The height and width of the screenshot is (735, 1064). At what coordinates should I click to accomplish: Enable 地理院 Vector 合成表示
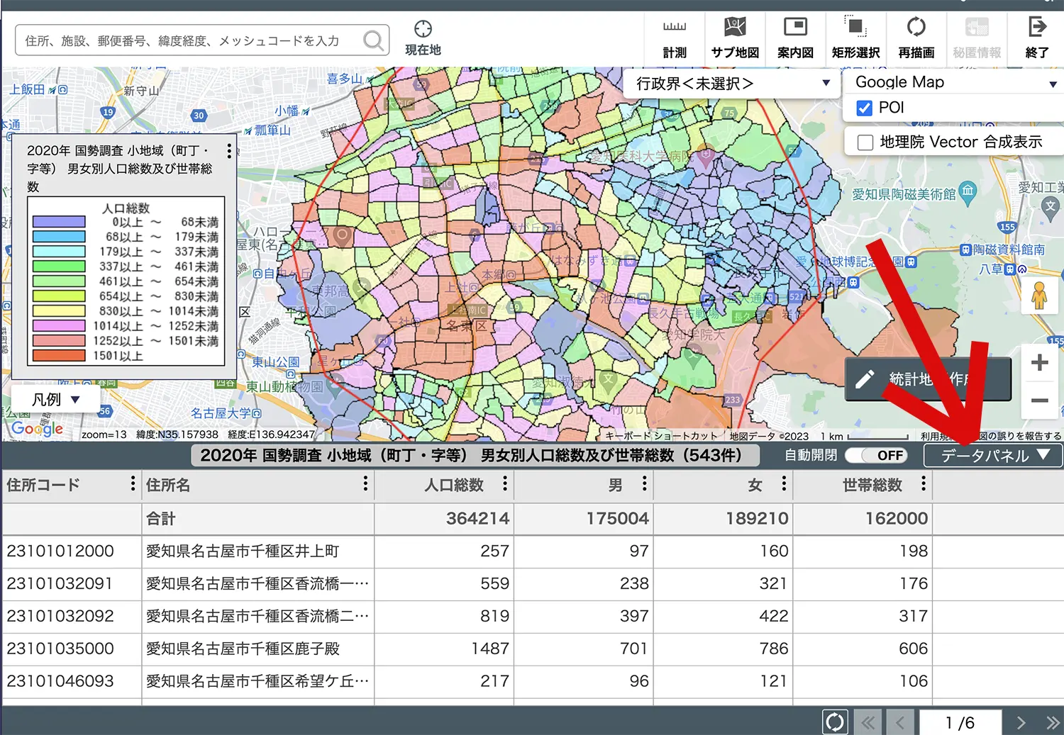pos(865,142)
